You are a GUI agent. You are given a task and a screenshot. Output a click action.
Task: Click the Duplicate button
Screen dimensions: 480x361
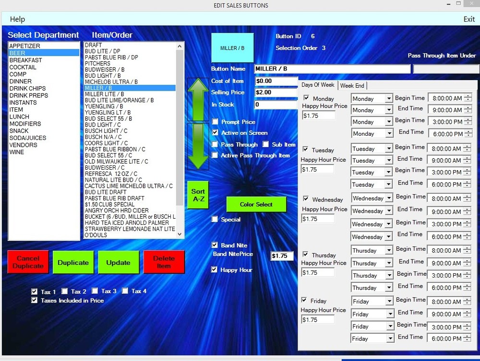[x=73, y=262]
